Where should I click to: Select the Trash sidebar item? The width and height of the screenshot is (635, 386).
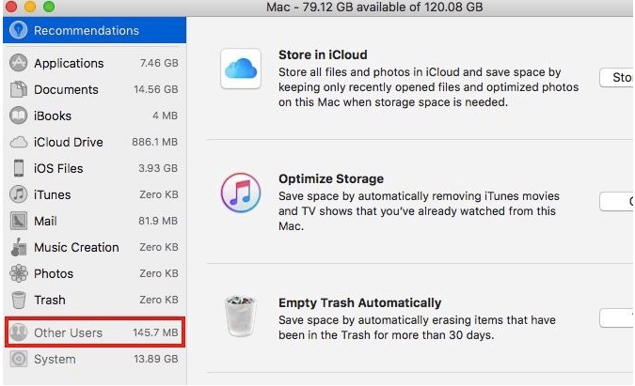pos(94,300)
